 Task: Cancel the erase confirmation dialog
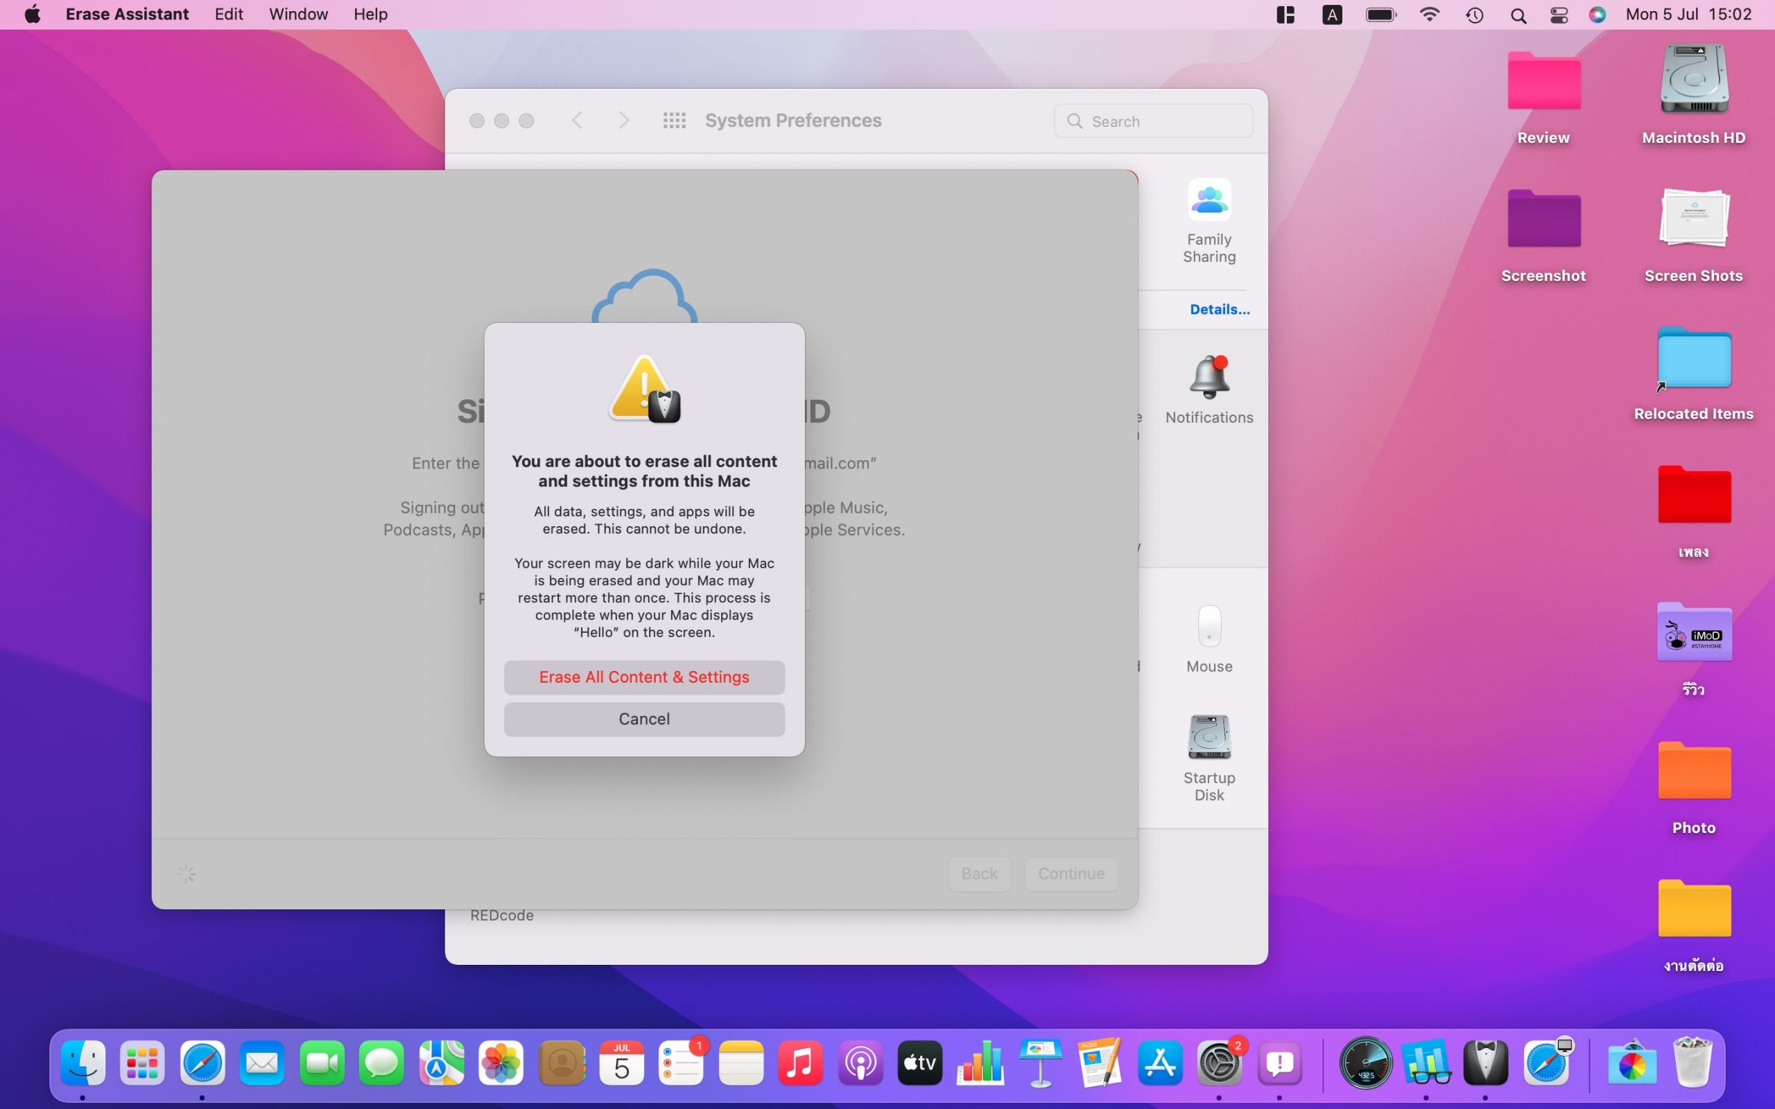[x=644, y=719]
